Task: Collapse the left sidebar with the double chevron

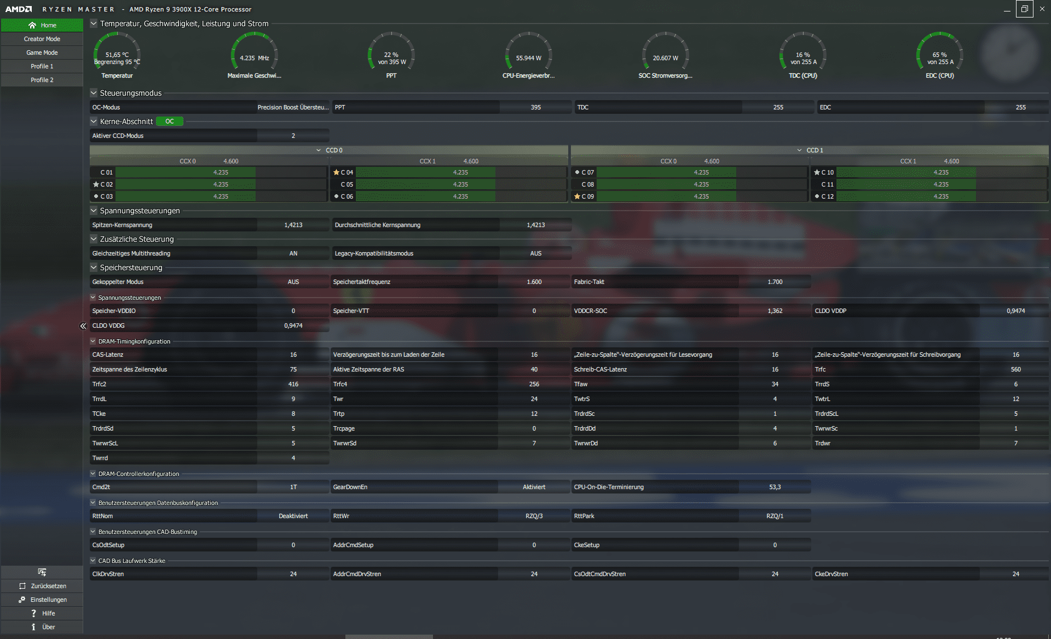Action: click(x=83, y=326)
